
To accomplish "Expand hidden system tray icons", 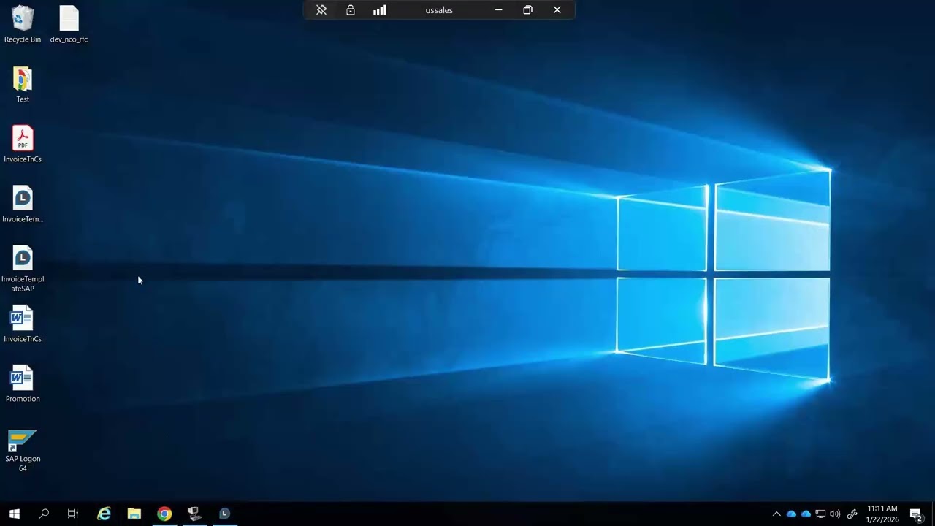I will [776, 514].
